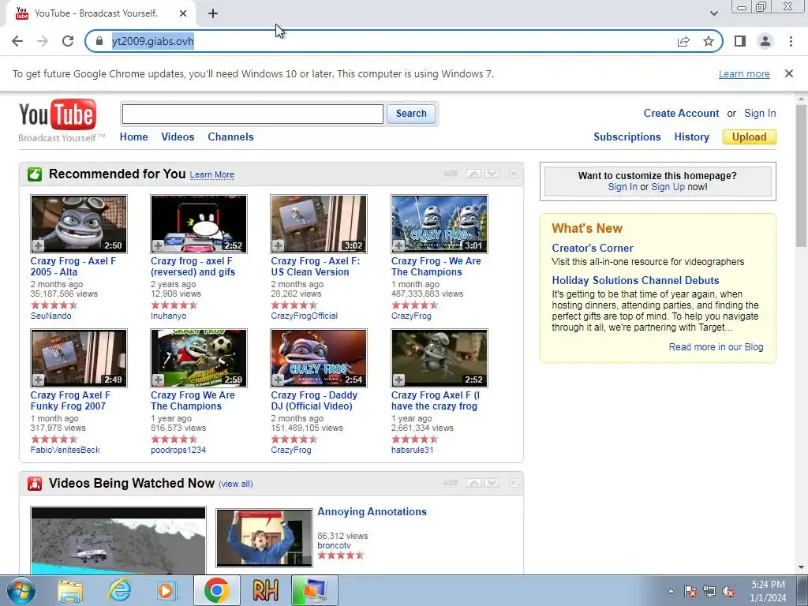
Task: Add We Are The Champions 3:01 video to queue
Action: pos(398,246)
